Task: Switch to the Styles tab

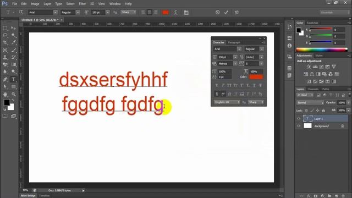Action: tap(319, 56)
